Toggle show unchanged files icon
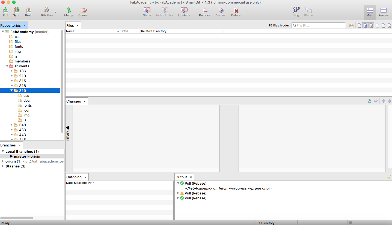 tap(359, 25)
